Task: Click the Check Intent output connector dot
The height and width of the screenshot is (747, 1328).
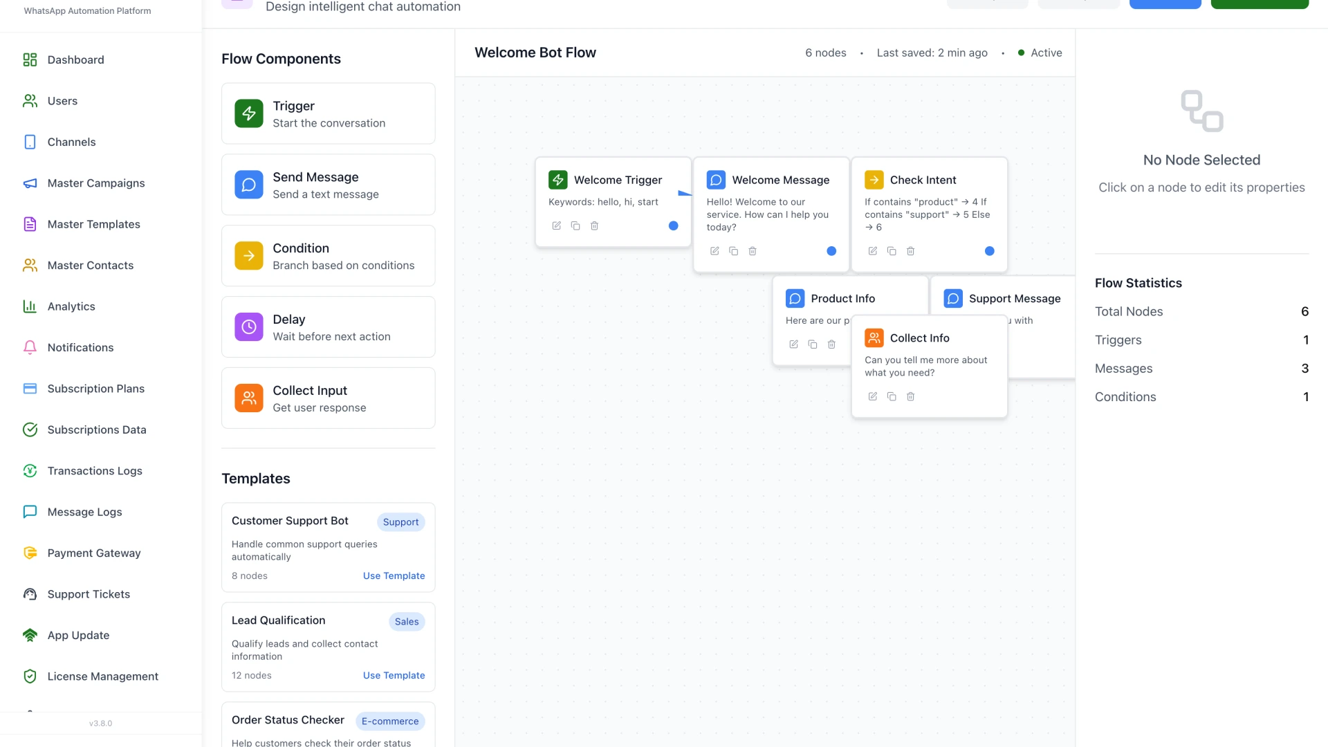Action: click(990, 251)
